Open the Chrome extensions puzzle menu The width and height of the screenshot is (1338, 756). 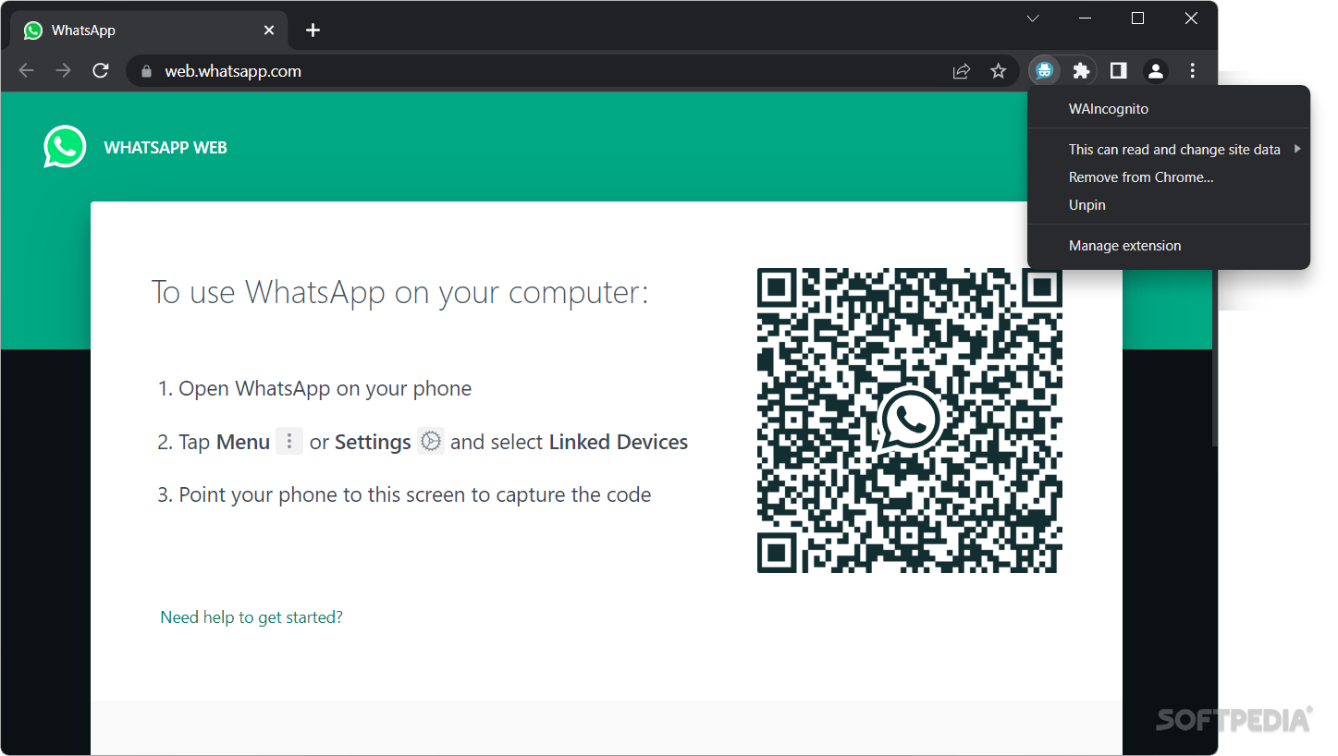click(x=1080, y=70)
